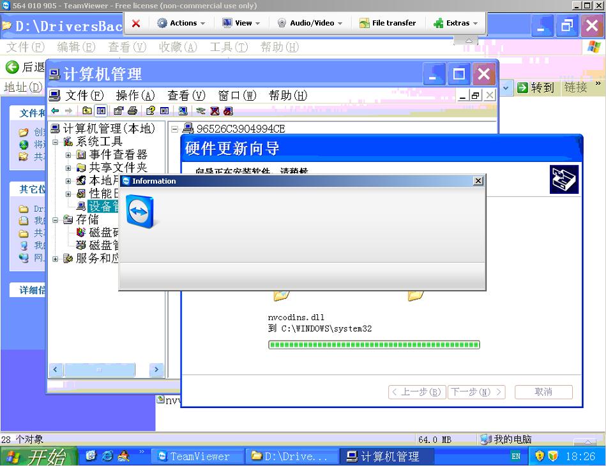Click the uninstall device icon in toolbar
This screenshot has width=606, height=466.
click(x=214, y=111)
